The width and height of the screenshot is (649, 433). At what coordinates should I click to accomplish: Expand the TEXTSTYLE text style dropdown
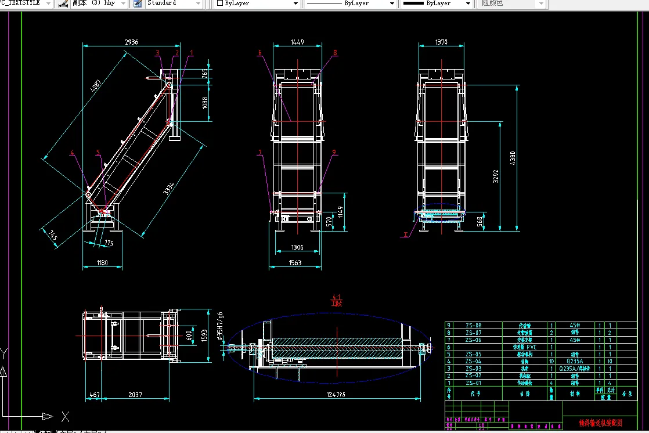[48, 3]
